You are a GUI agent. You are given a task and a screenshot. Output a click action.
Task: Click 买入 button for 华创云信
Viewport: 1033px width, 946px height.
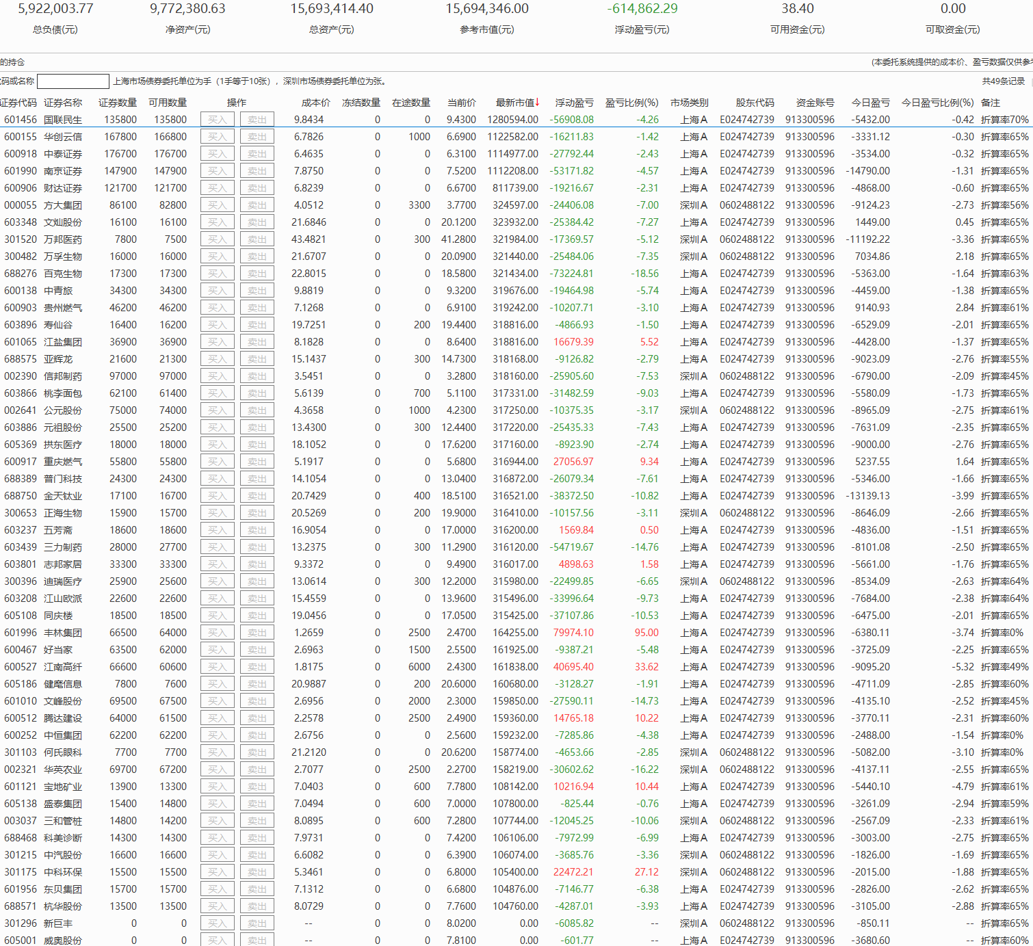point(218,137)
